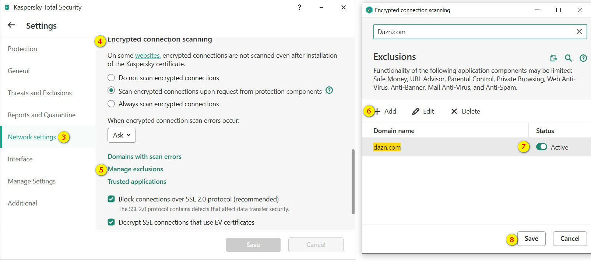This screenshot has width=591, height=261.
Task: Click the export exclusions icon
Action: click(553, 58)
